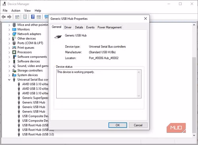Open the View menu
Viewport: 198px width, 145px height.
click(x=27, y=10)
